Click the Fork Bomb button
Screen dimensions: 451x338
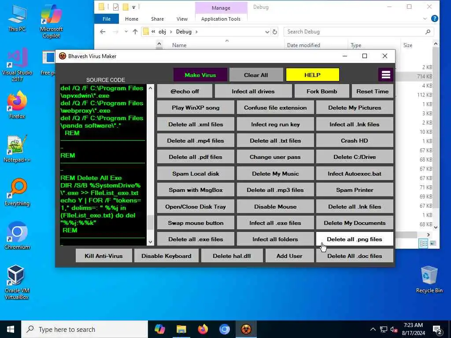click(x=322, y=91)
